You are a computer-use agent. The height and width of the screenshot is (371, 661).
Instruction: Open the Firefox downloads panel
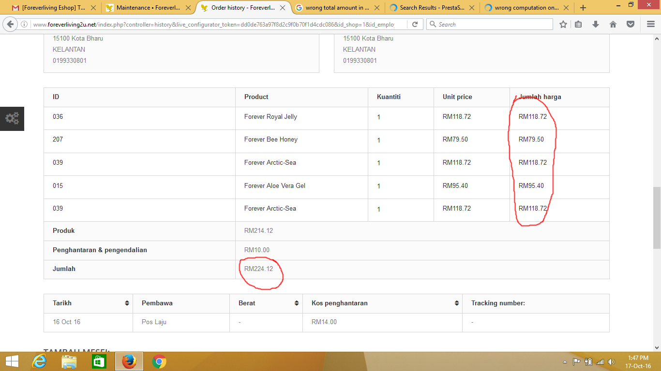pos(596,24)
